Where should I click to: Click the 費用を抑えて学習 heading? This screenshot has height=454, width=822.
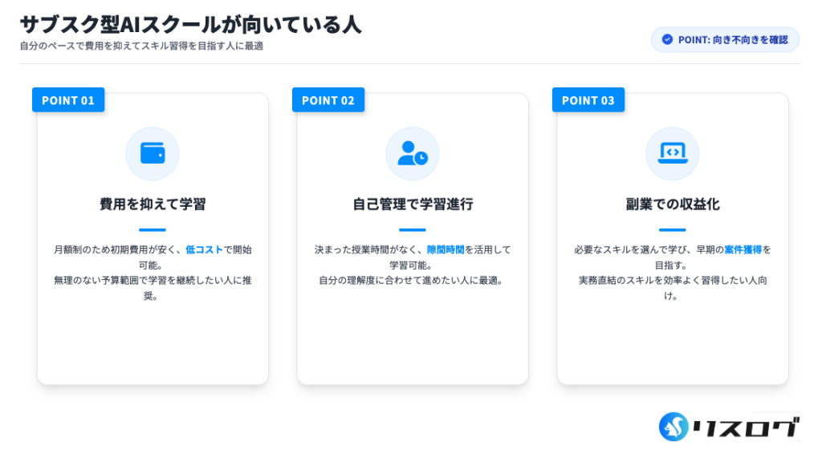tap(153, 204)
